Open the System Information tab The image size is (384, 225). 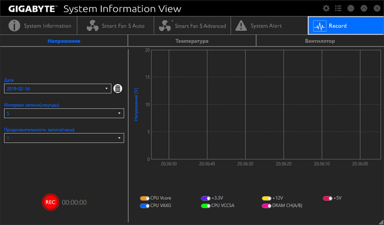click(x=39, y=26)
